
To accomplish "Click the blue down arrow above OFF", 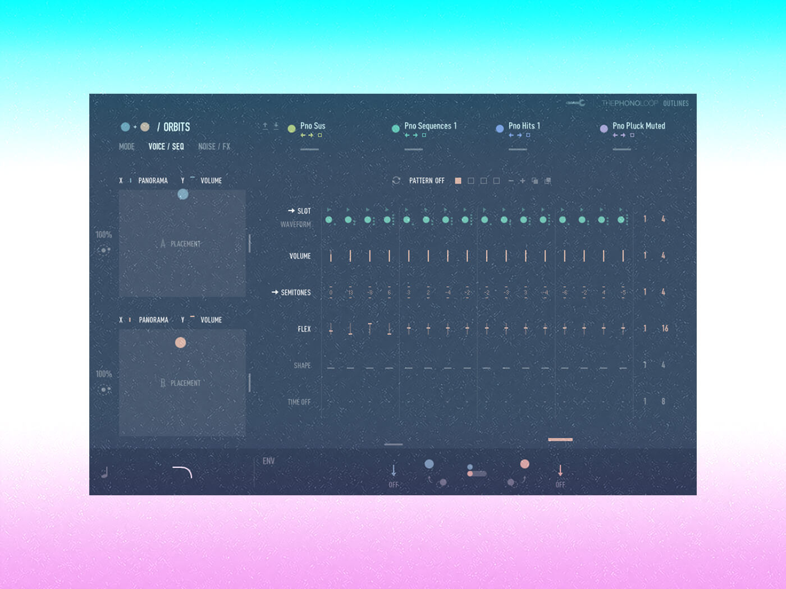I will coord(394,470).
